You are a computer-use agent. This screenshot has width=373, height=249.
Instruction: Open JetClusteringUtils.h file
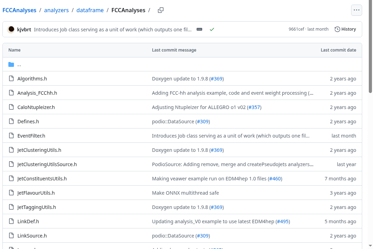(x=39, y=150)
